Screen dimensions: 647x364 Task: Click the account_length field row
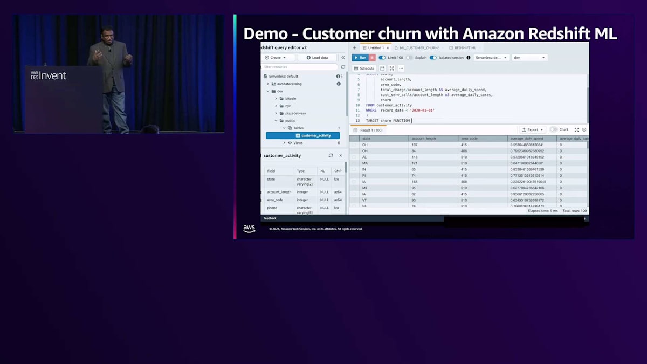[x=304, y=192]
